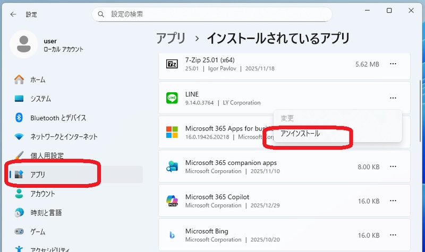Click the gaming controller icon
The width and height of the screenshot is (425, 252).
19,231
